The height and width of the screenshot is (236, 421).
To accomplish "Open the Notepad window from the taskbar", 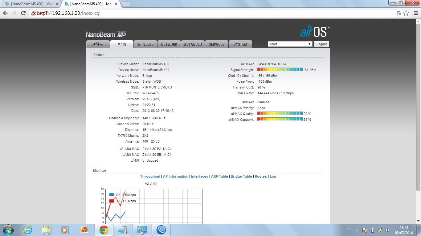I will pos(123,230).
